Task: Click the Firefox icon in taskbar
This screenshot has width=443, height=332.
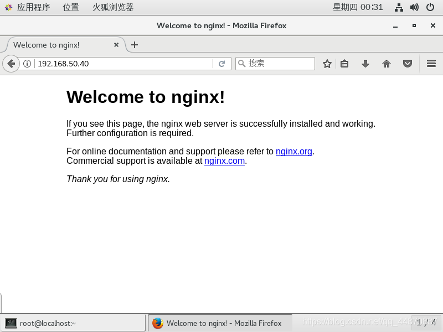Action: pos(158,323)
